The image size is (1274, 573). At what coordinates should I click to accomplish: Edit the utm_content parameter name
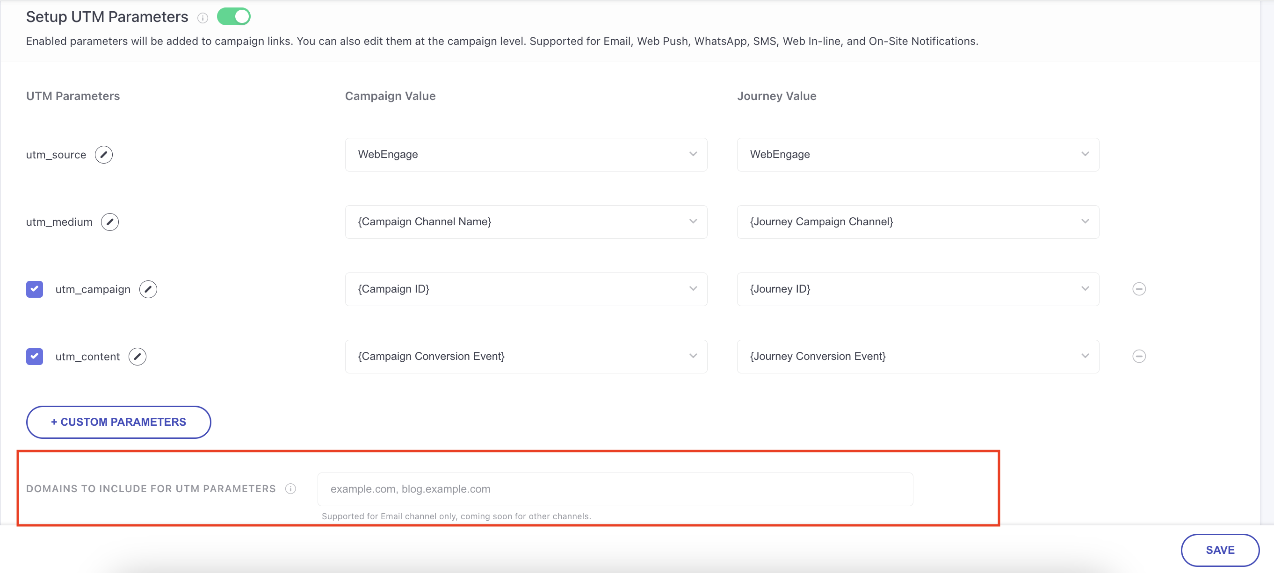(138, 356)
